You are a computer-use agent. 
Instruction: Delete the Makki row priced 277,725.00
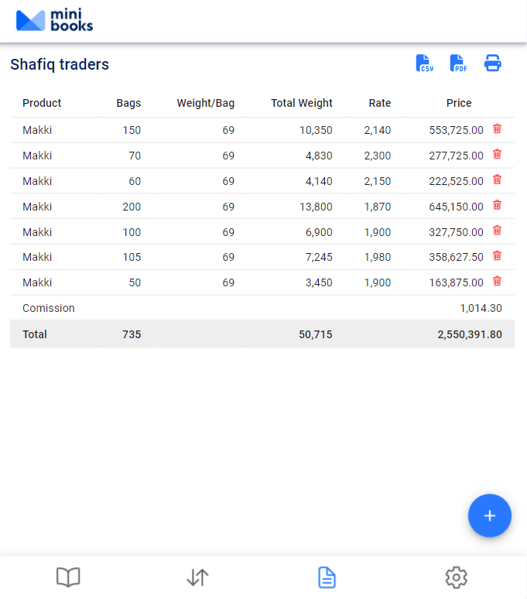click(497, 155)
